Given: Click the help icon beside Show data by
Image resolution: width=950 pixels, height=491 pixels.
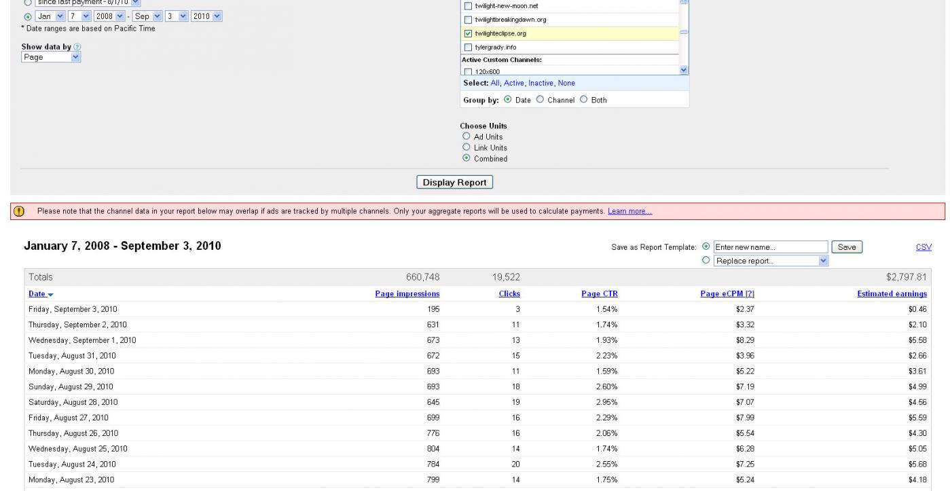Looking at the screenshot, I should (76, 47).
